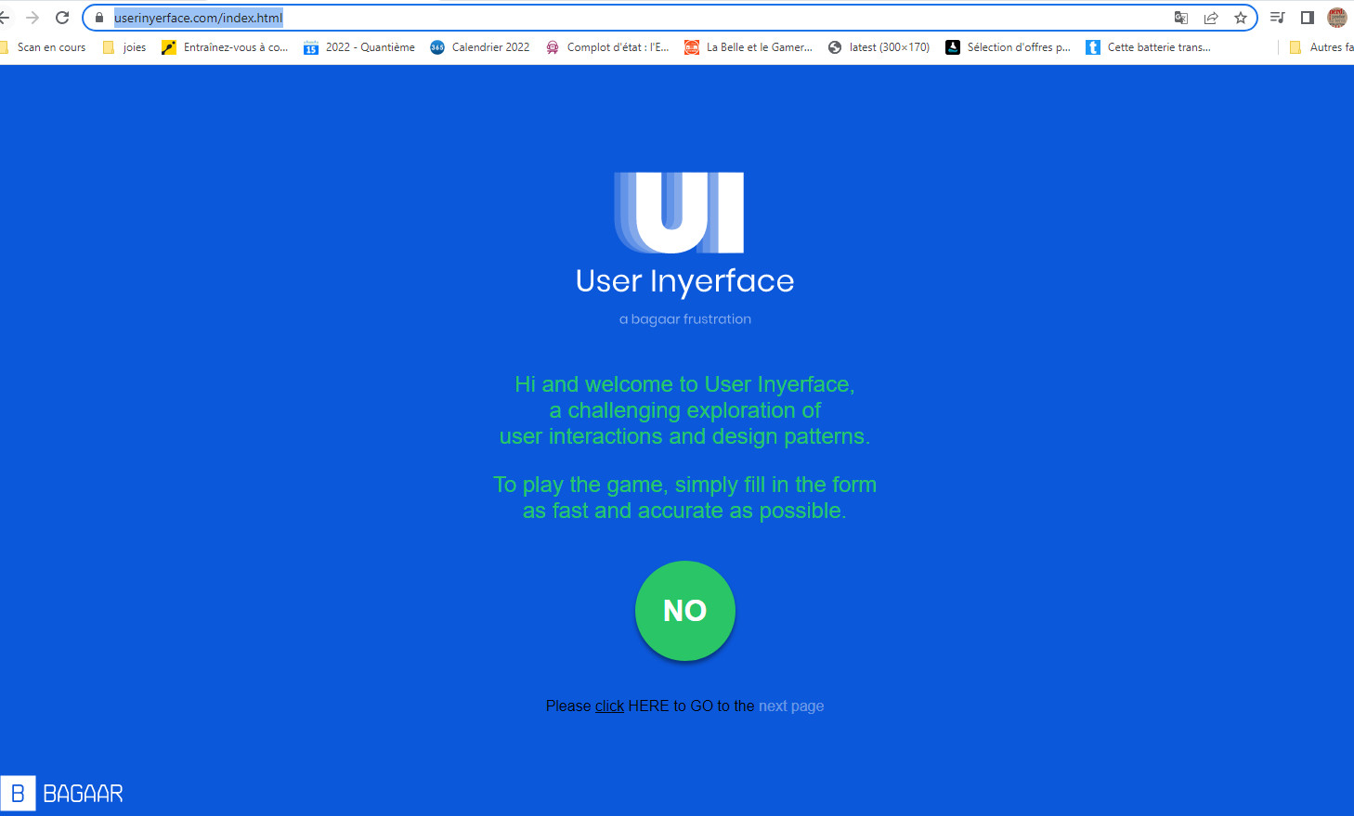Open the Autres favoris folder
This screenshot has width=1354, height=816.
pos(1321,47)
